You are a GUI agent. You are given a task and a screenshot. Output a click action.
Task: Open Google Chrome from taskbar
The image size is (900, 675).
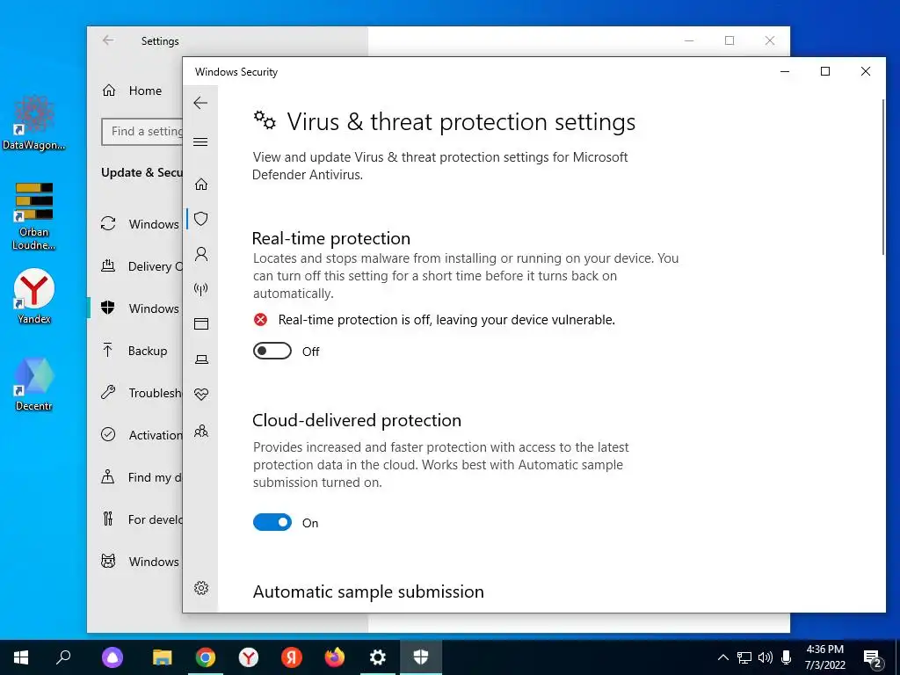(206, 657)
